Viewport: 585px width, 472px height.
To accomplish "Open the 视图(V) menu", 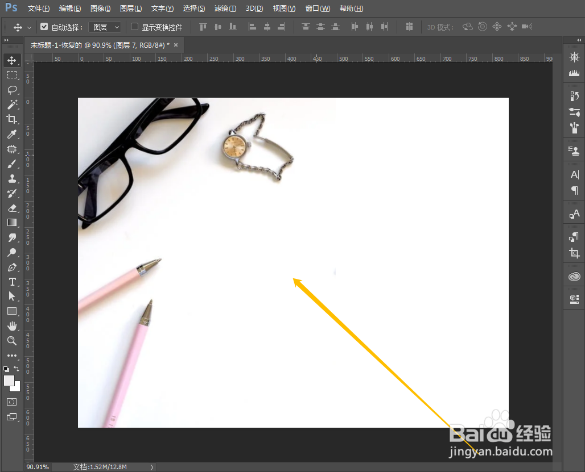I will tap(284, 8).
